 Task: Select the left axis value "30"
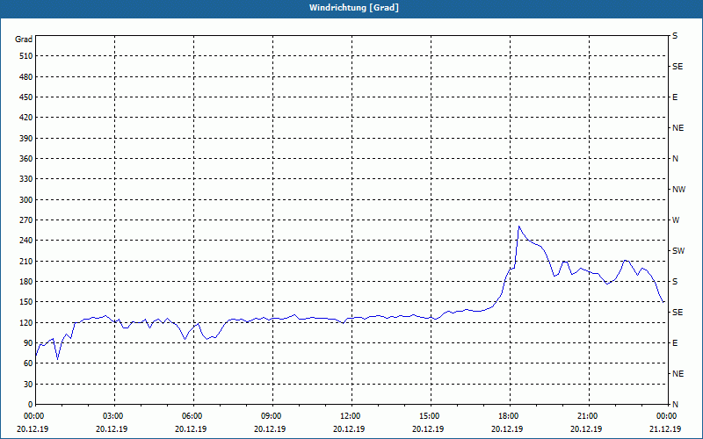pos(28,385)
